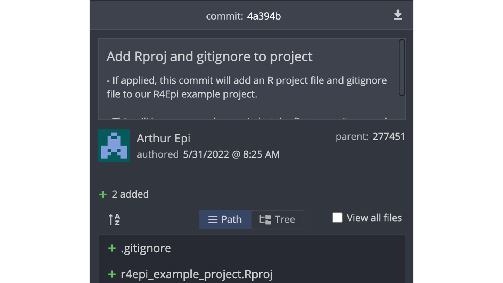Image resolution: width=503 pixels, height=283 pixels.
Task: Click the alphabetical sort icon
Action: coord(114,219)
